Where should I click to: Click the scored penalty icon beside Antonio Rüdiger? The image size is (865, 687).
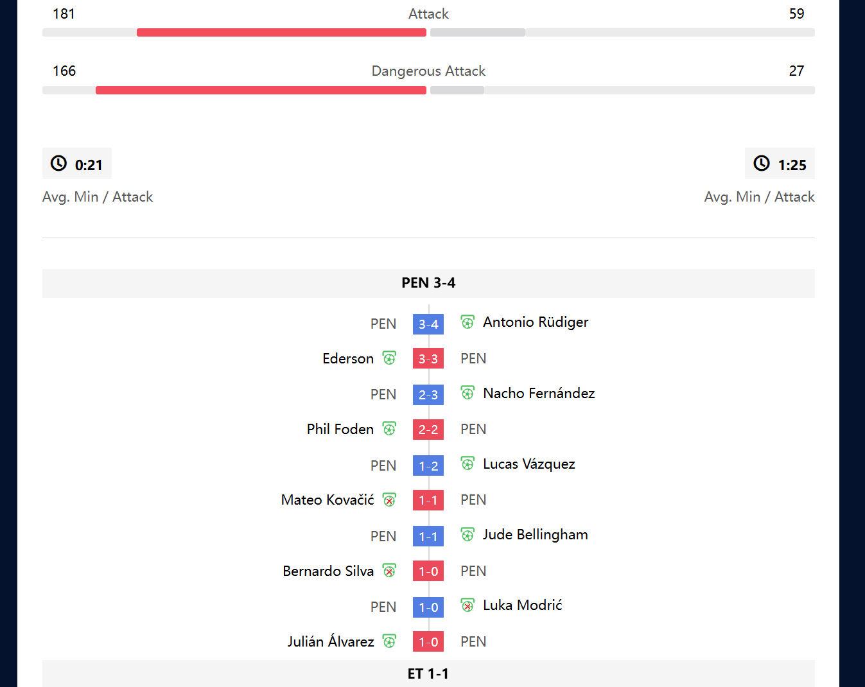pyautogui.click(x=467, y=322)
